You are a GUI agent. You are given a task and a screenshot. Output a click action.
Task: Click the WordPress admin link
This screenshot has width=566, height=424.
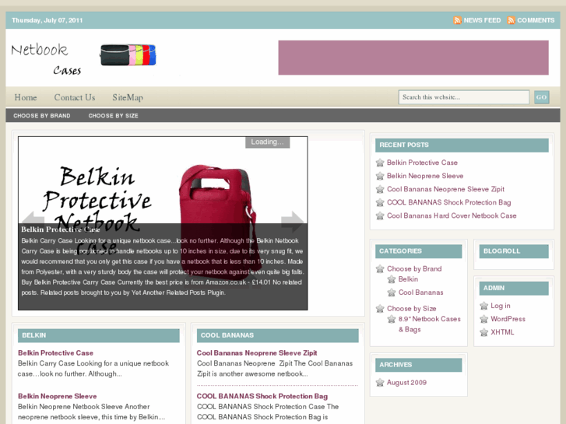(508, 319)
